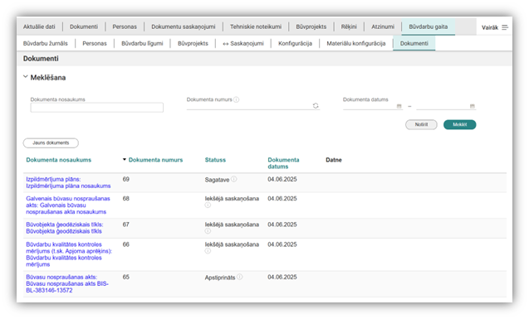
Task: Focus the Dokumenta nosaukums input field
Action: point(97,108)
